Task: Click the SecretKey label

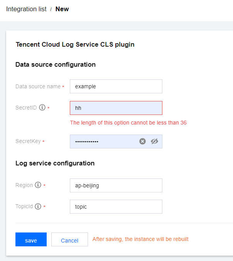Action: click(28, 141)
